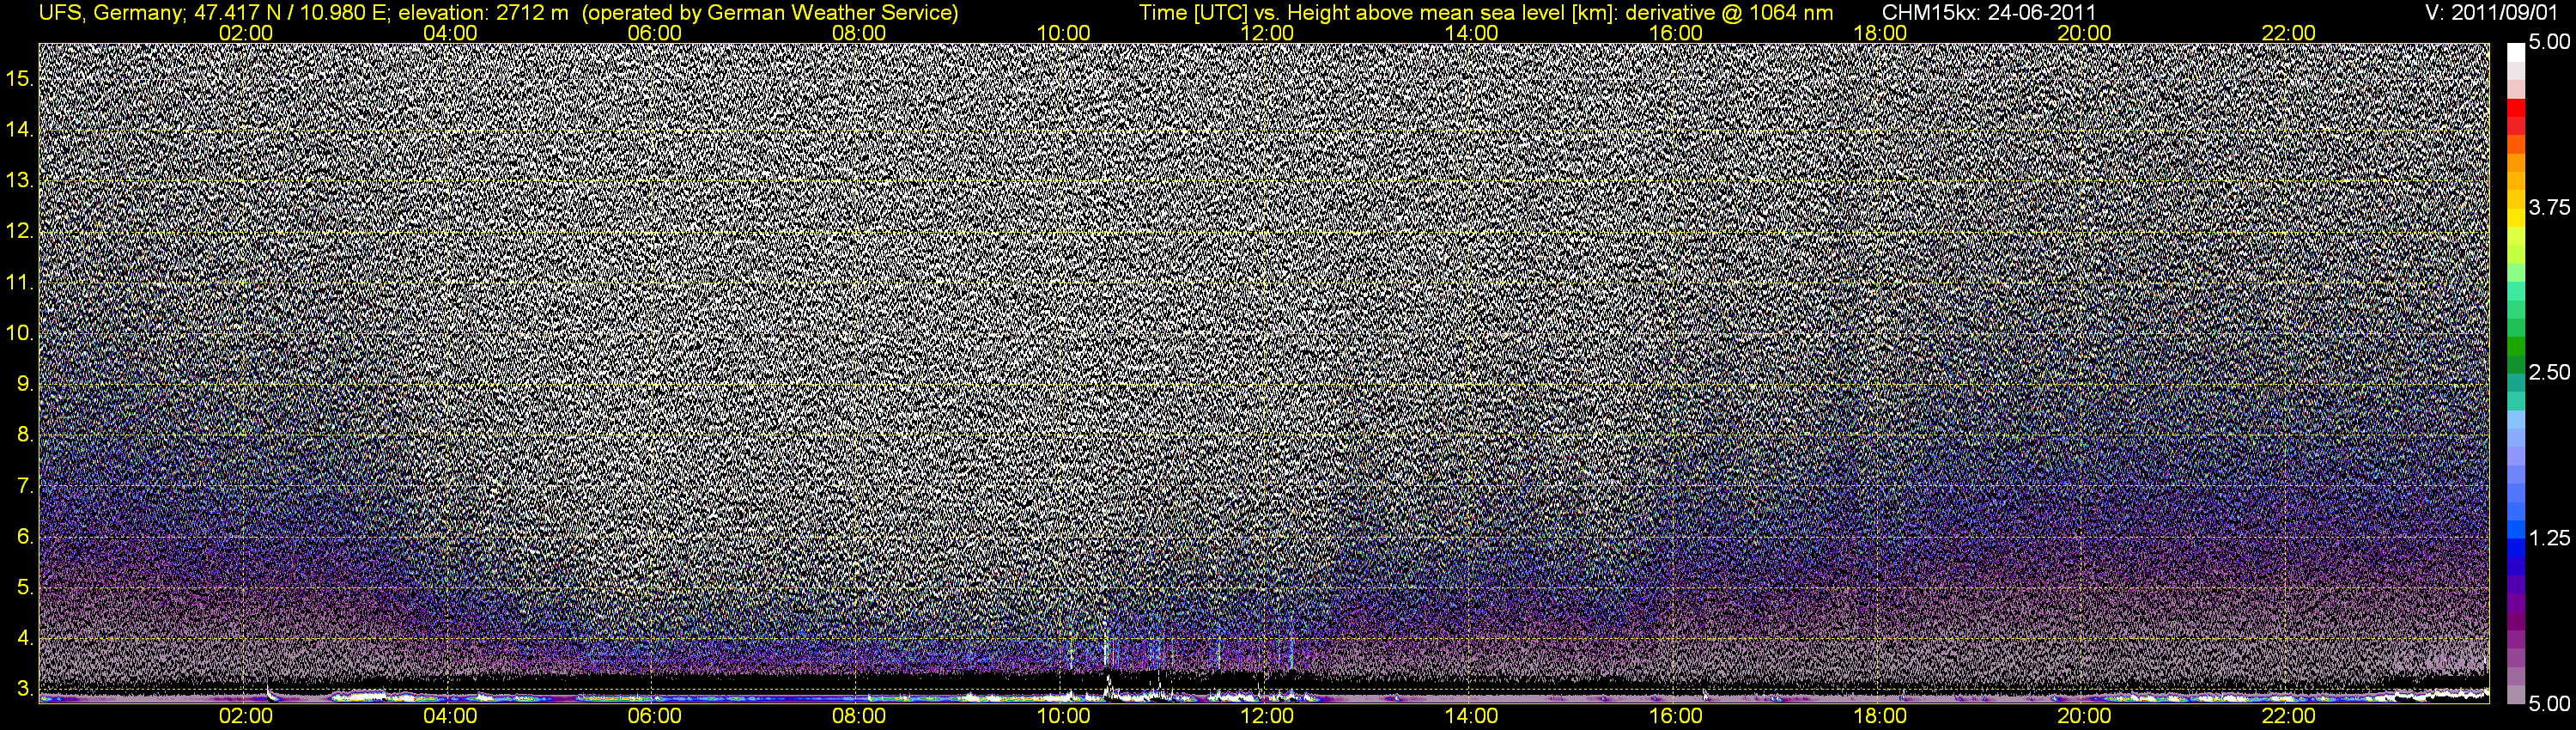Click the '9.' km height axis label
This screenshot has width=2576, height=730.
[25, 384]
